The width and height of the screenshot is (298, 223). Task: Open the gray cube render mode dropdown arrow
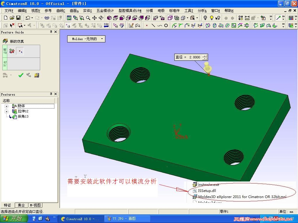pyautogui.click(x=187, y=18)
